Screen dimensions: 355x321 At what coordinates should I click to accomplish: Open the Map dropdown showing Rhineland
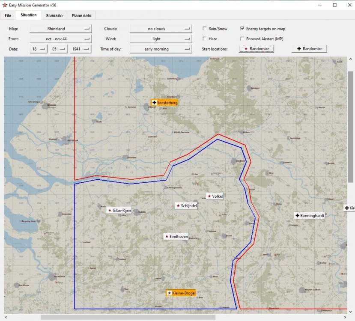pyautogui.click(x=61, y=29)
